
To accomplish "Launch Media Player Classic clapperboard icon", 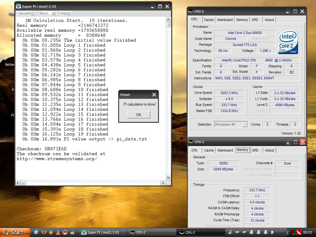I will [x=72, y=232].
